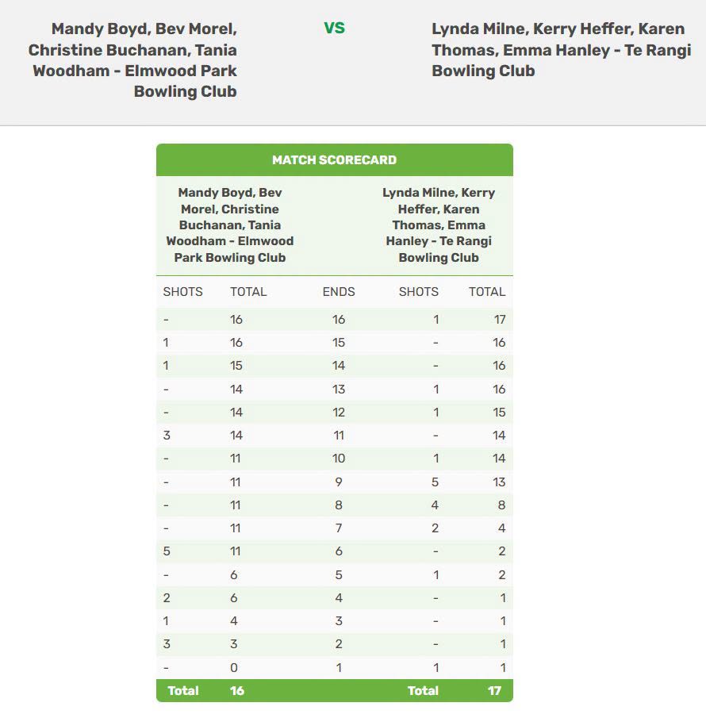Screen dimensions: 706x714
Task: Click the end 13 number
Action: pyautogui.click(x=339, y=390)
